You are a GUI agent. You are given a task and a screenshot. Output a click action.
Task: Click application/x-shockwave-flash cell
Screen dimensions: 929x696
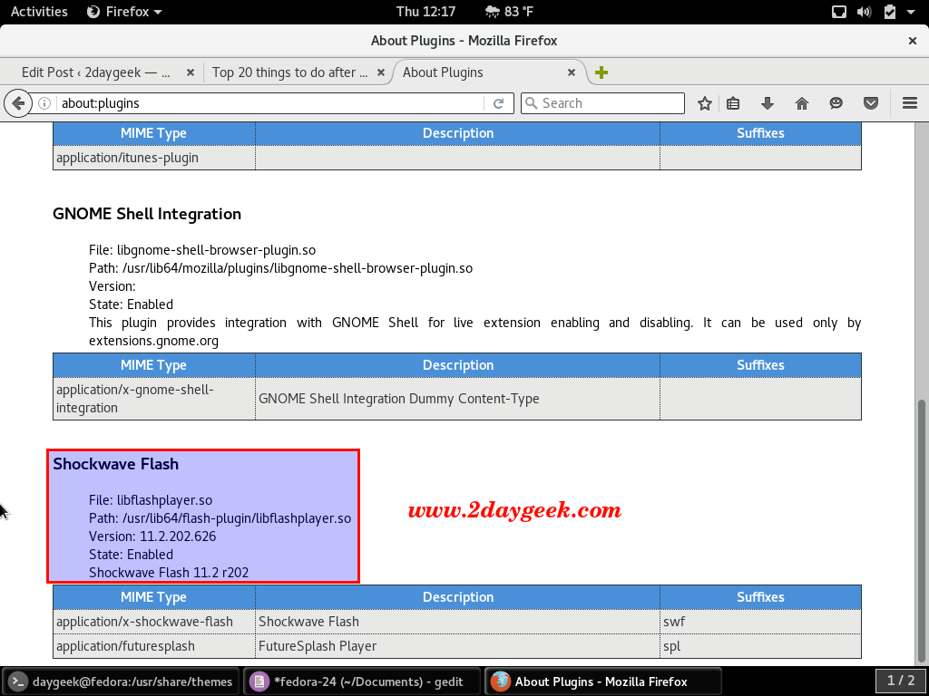point(154,622)
